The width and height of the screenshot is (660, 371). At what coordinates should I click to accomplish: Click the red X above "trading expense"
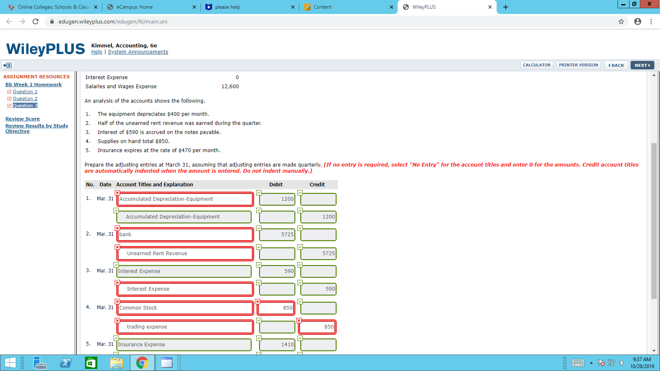coord(117,320)
